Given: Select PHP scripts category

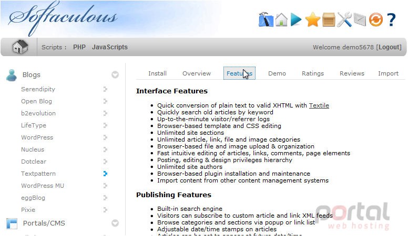Looking at the screenshot, I should pyautogui.click(x=79, y=47).
